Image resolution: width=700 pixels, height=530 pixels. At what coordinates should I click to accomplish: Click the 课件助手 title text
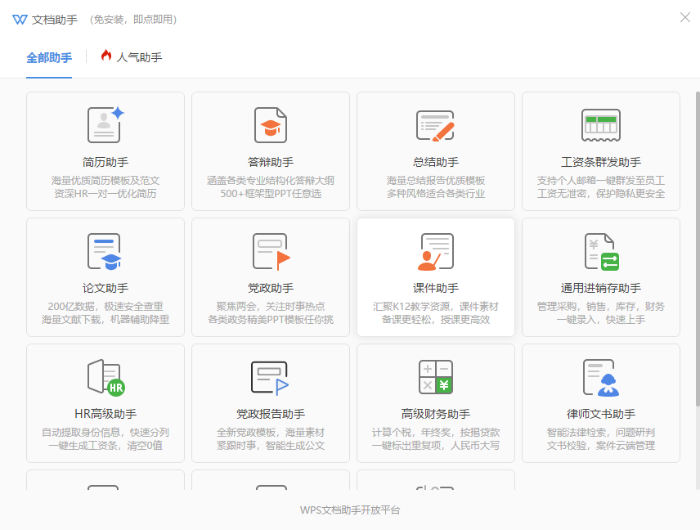(435, 288)
